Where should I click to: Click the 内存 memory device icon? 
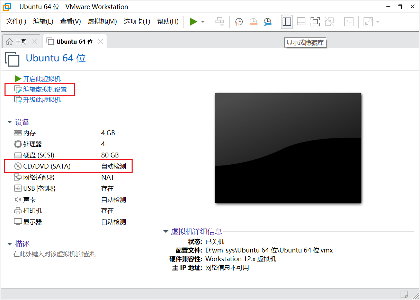pyautogui.click(x=18, y=133)
